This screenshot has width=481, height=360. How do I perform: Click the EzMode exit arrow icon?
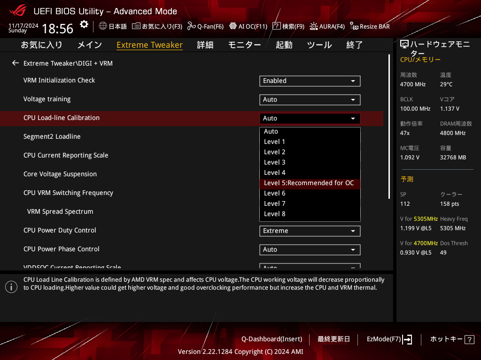coord(407,339)
